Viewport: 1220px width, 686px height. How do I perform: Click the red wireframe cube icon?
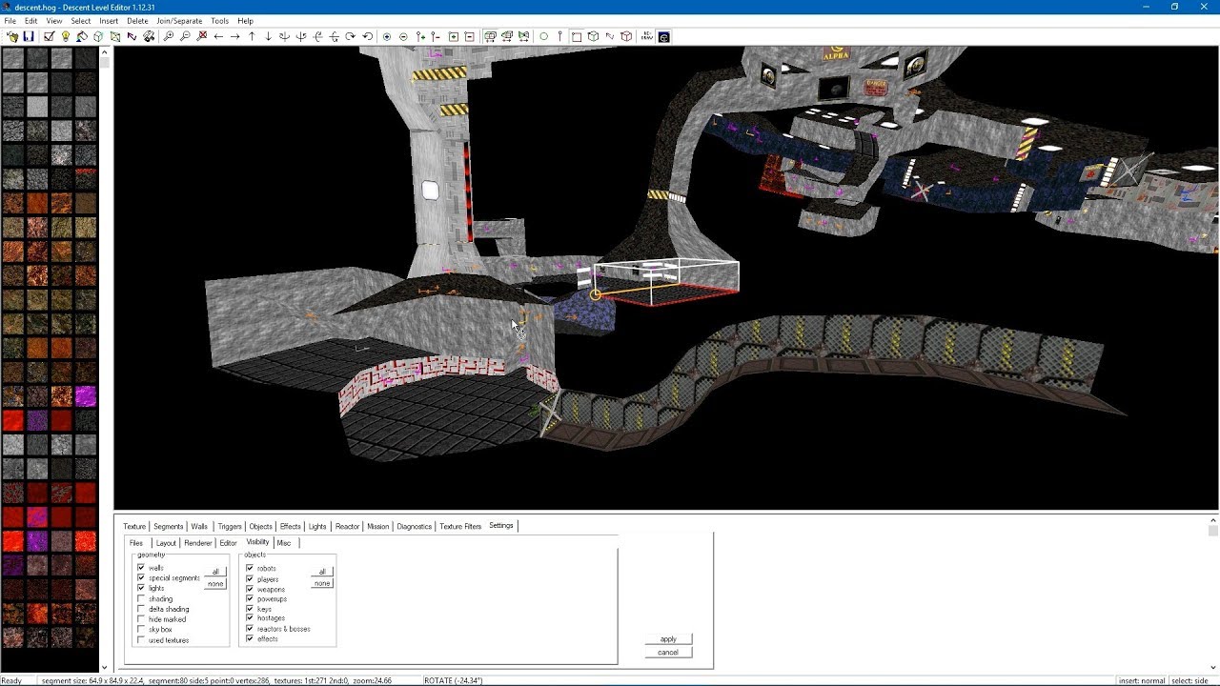[626, 36]
